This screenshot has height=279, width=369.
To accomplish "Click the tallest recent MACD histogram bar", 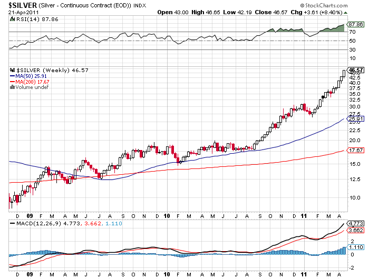I will click(x=344, y=251).
